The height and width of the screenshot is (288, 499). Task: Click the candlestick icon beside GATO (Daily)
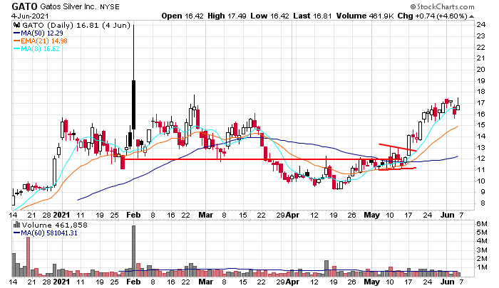click(17, 26)
